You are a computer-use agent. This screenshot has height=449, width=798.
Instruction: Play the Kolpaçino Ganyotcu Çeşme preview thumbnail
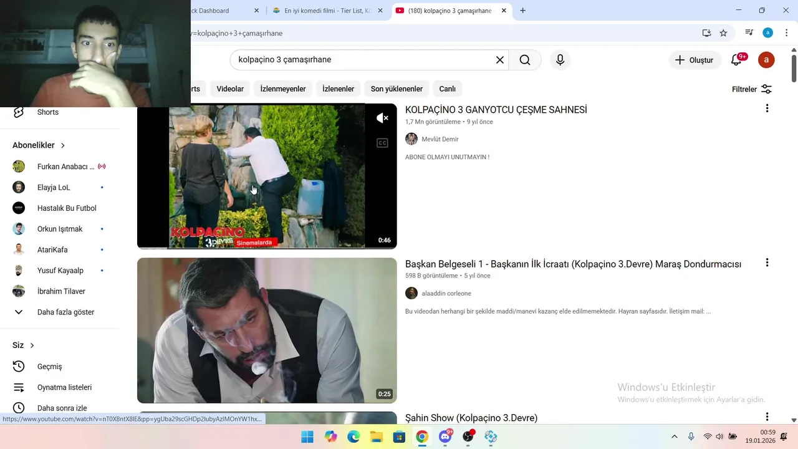click(x=267, y=176)
